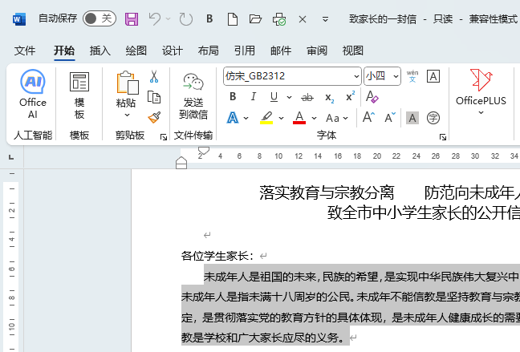
Task: Click the X icon in quick access toolbar
Action: point(302,19)
